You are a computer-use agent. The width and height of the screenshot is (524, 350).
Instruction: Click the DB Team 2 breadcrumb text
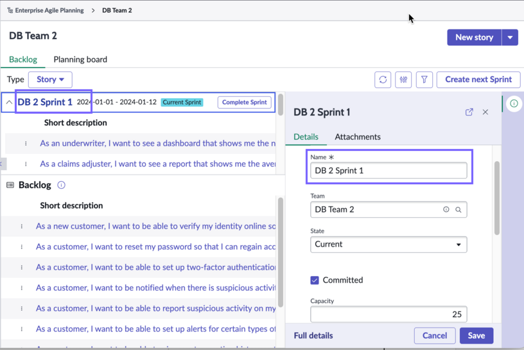coord(117,10)
